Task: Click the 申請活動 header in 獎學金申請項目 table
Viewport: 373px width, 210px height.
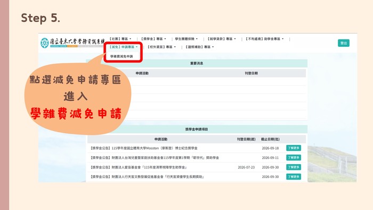Action: click(x=161, y=139)
